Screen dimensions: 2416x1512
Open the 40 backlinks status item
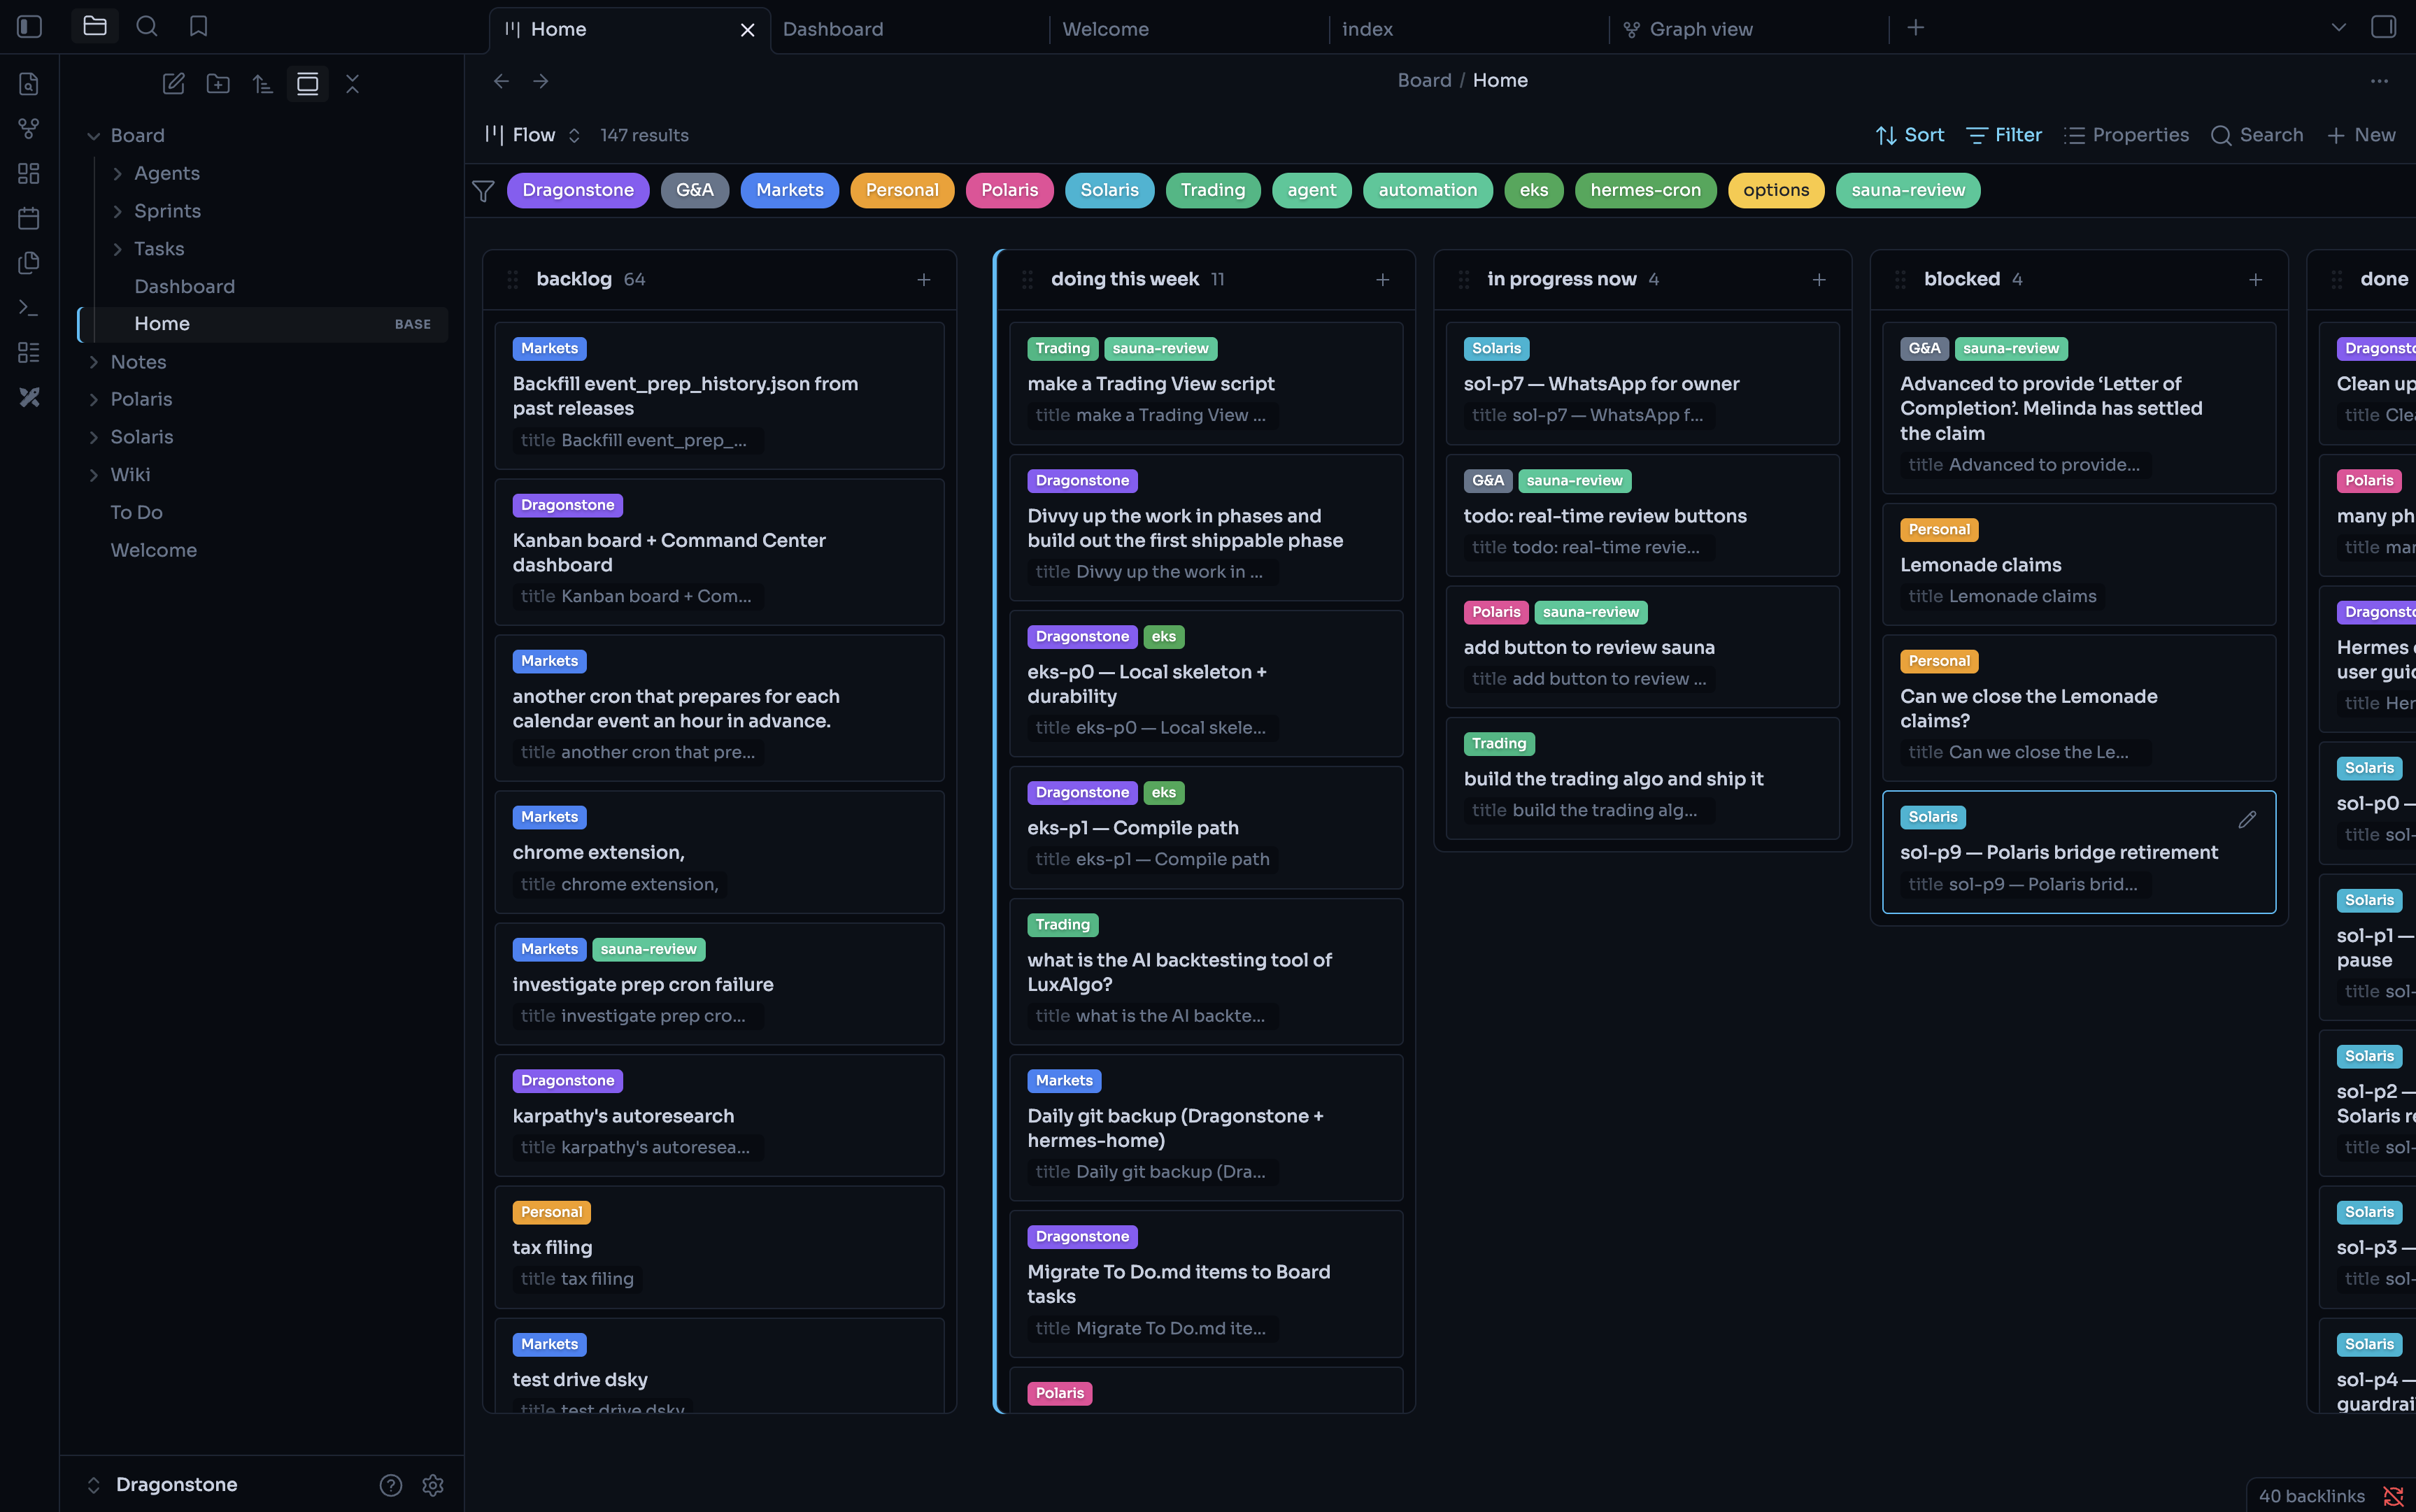[x=2311, y=1496]
